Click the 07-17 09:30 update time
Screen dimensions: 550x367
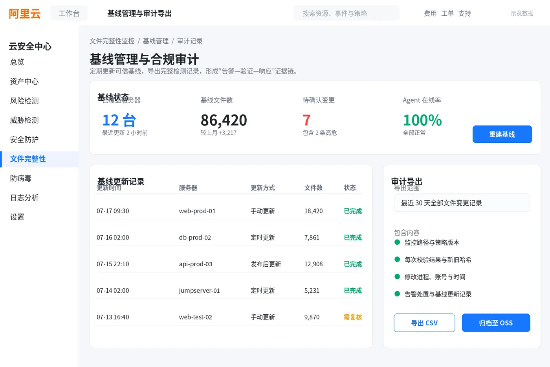(113, 211)
